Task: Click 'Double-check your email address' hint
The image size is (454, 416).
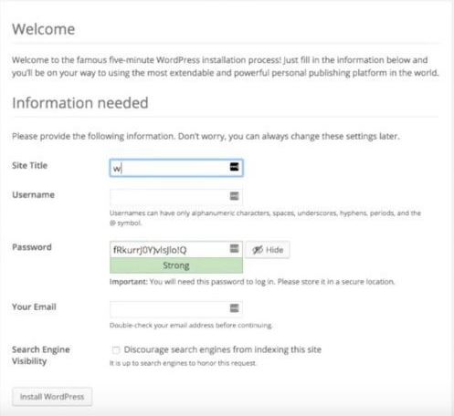Action: coord(191,326)
